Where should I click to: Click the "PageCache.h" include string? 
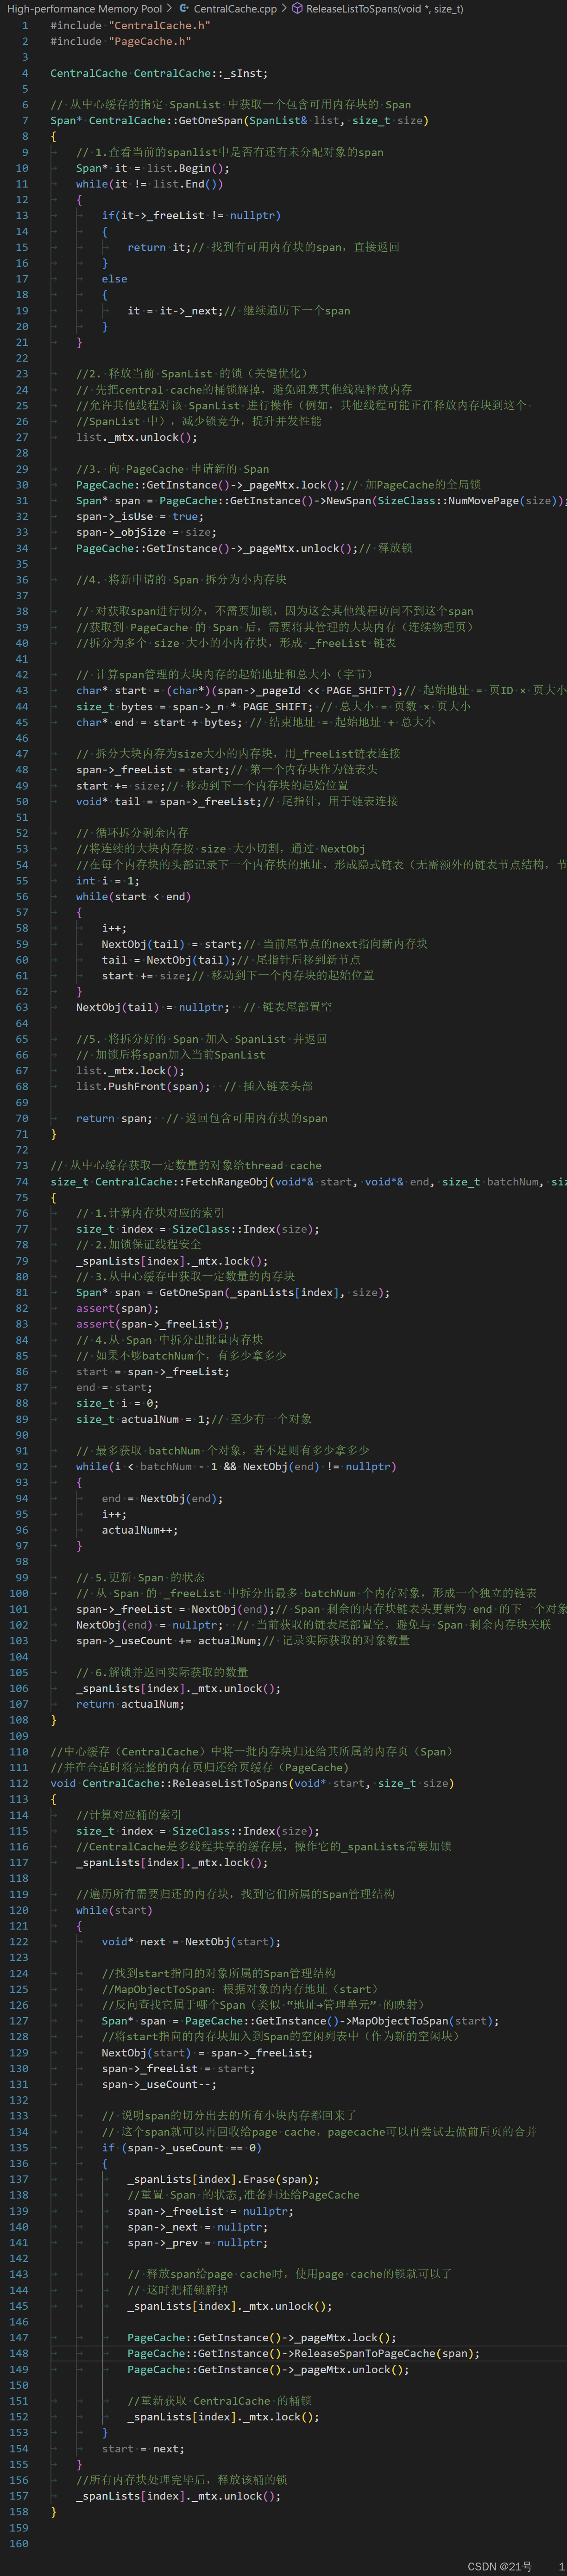(x=149, y=42)
